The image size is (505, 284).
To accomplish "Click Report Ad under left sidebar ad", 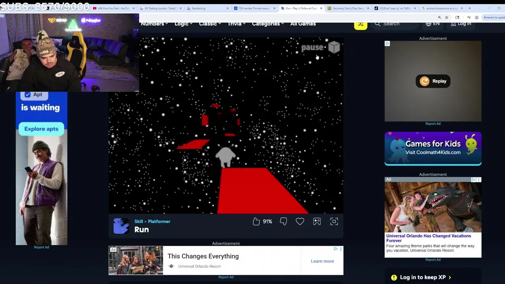I will tap(41, 247).
